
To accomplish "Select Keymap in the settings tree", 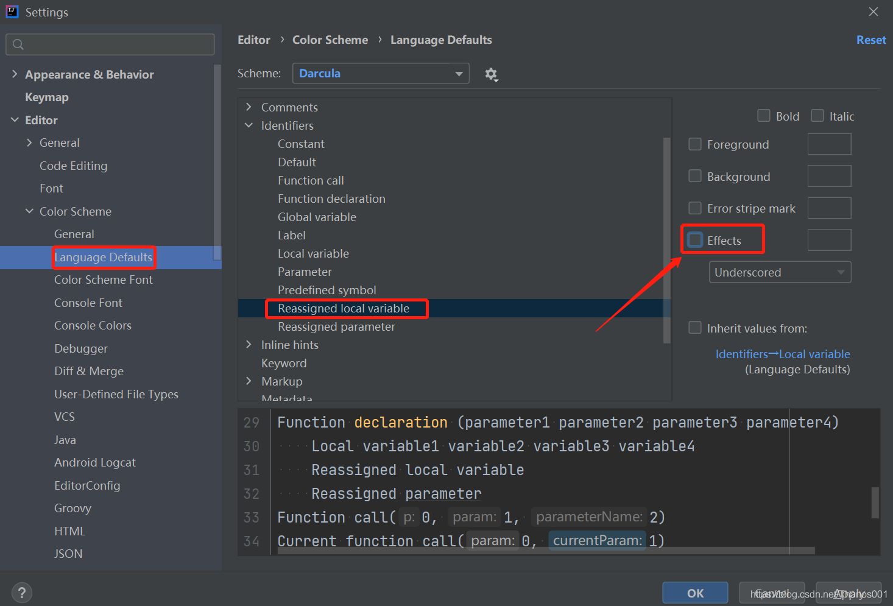I will pyautogui.click(x=47, y=97).
